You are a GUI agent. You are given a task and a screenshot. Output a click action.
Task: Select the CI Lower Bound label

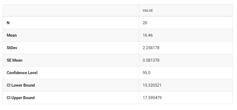point(21,85)
